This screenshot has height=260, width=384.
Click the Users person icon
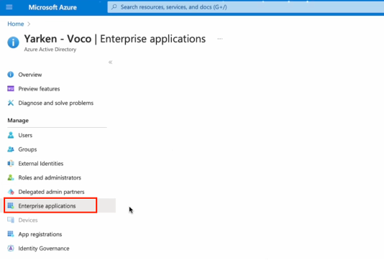pos(11,135)
